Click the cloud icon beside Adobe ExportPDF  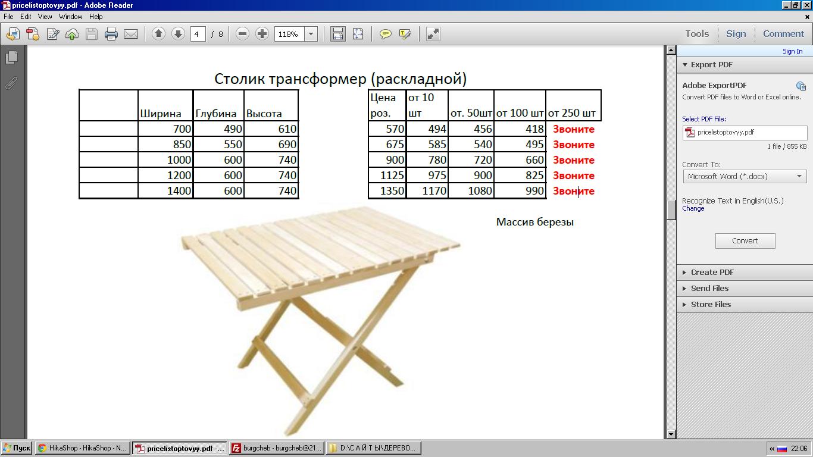801,86
